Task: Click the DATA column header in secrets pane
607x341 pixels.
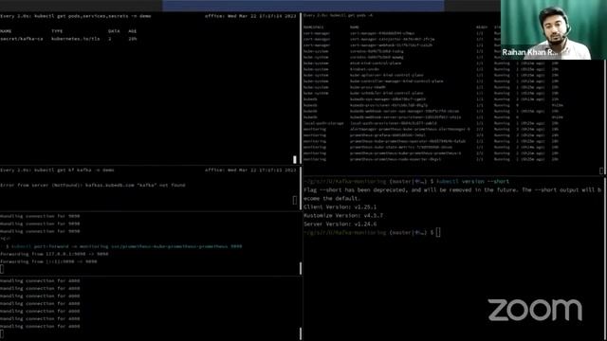Action: coord(114,31)
